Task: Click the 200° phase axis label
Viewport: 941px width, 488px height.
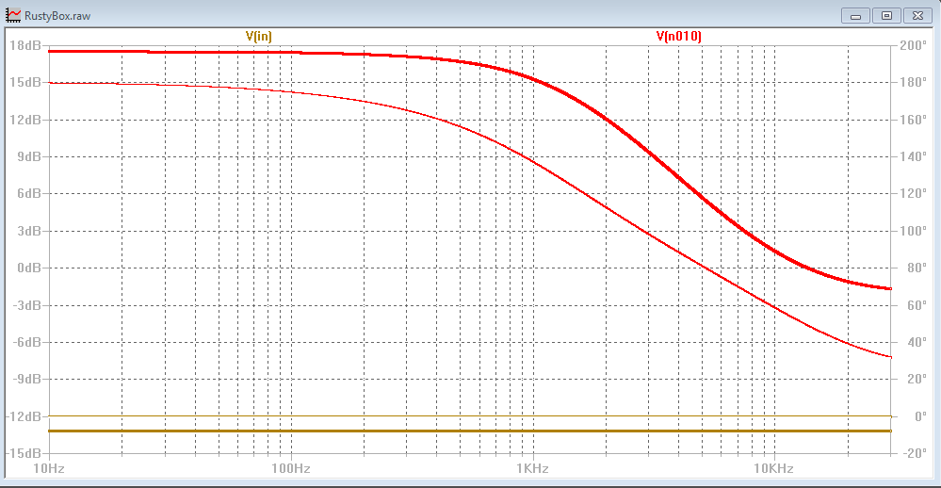Action: pos(913,45)
